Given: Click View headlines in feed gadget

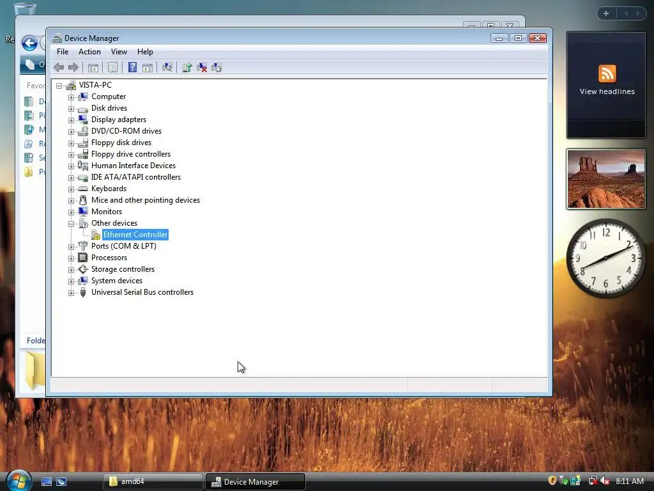Looking at the screenshot, I should tap(607, 91).
